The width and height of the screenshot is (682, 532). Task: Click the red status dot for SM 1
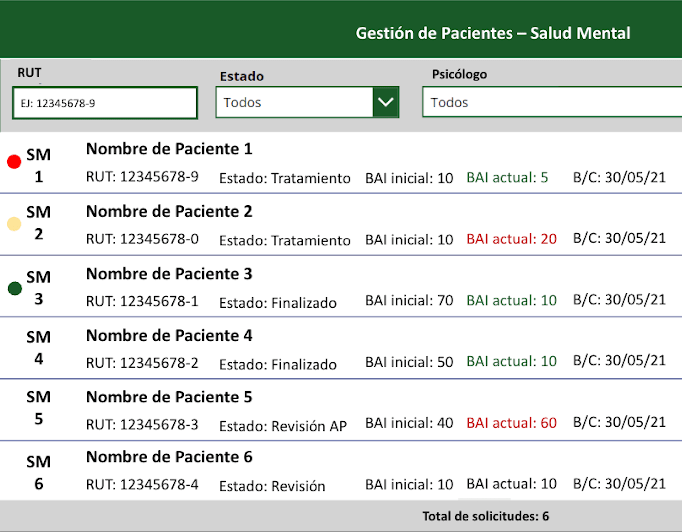coord(14,162)
